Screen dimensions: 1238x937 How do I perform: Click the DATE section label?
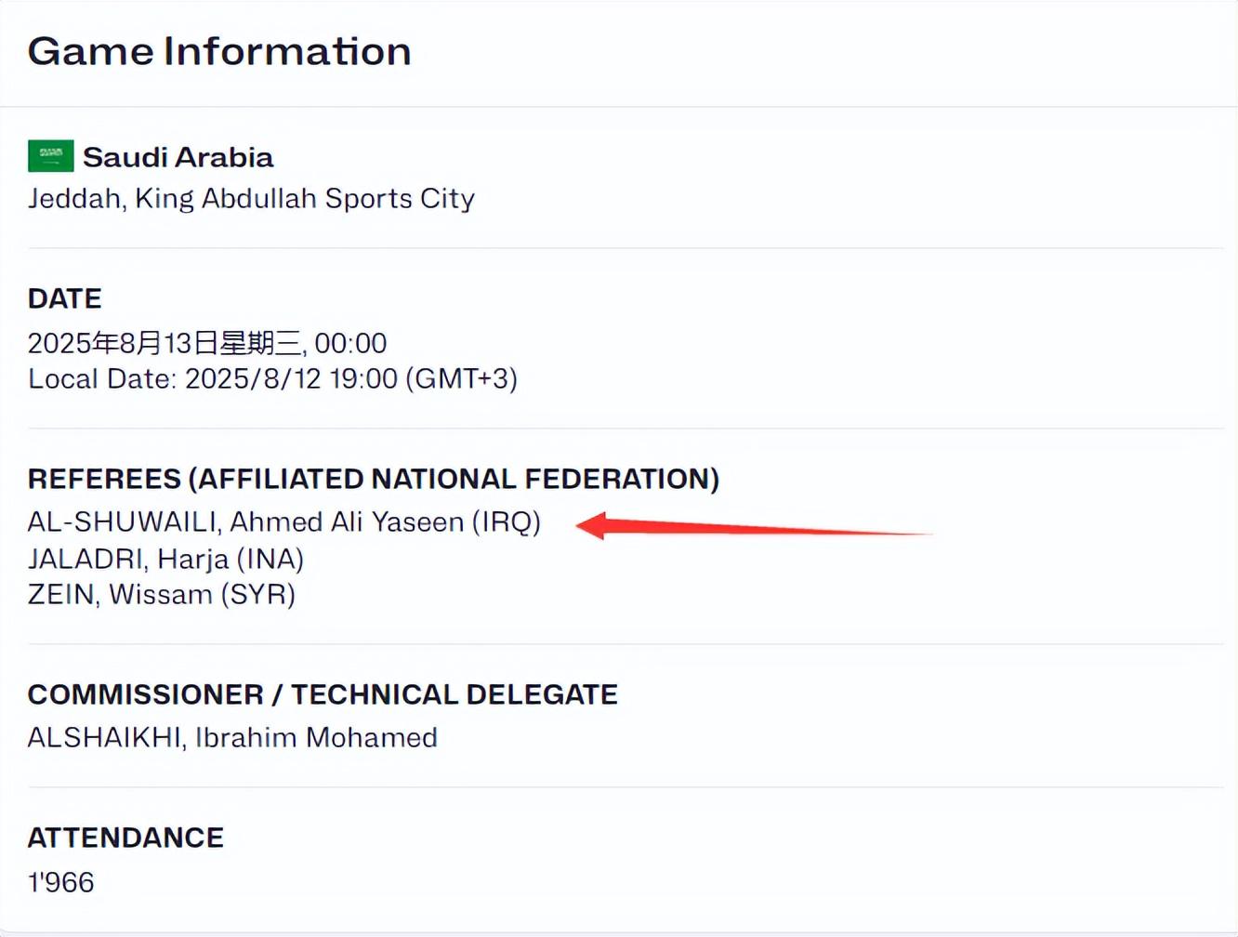[64, 298]
